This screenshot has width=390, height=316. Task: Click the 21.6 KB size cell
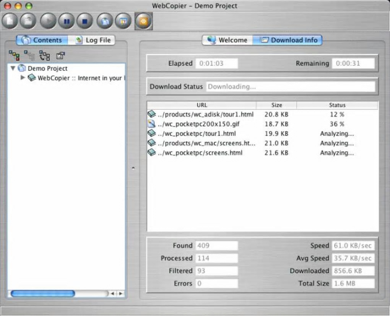click(276, 153)
